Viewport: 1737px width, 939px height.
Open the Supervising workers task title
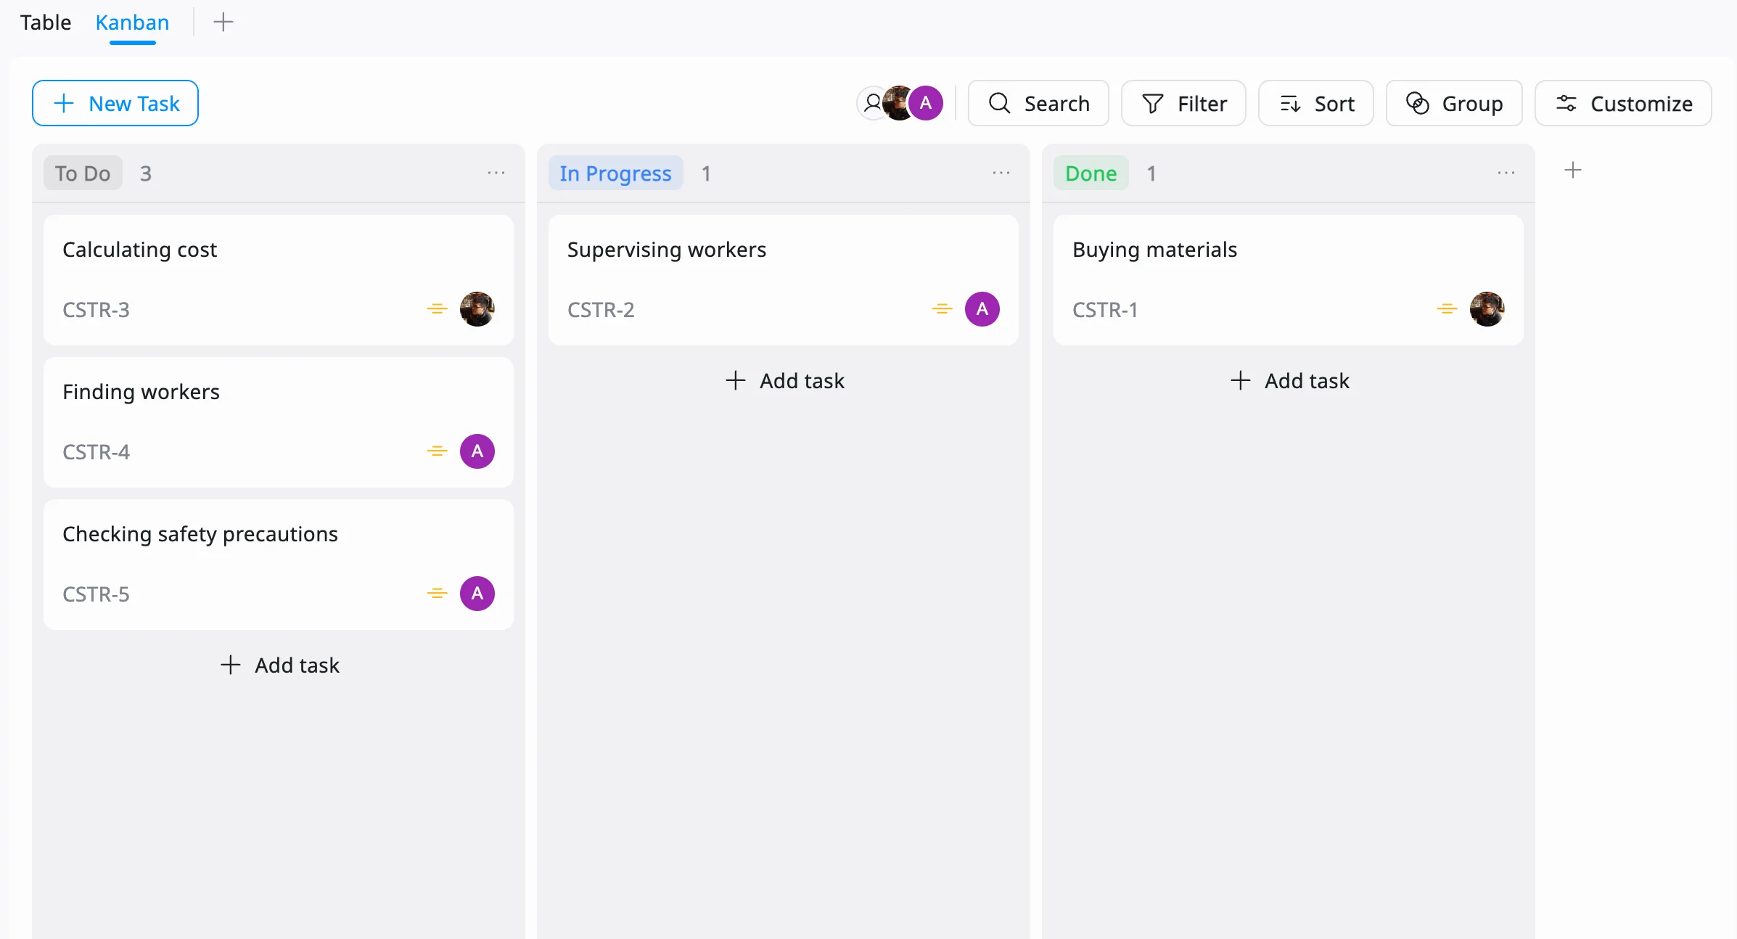point(667,249)
